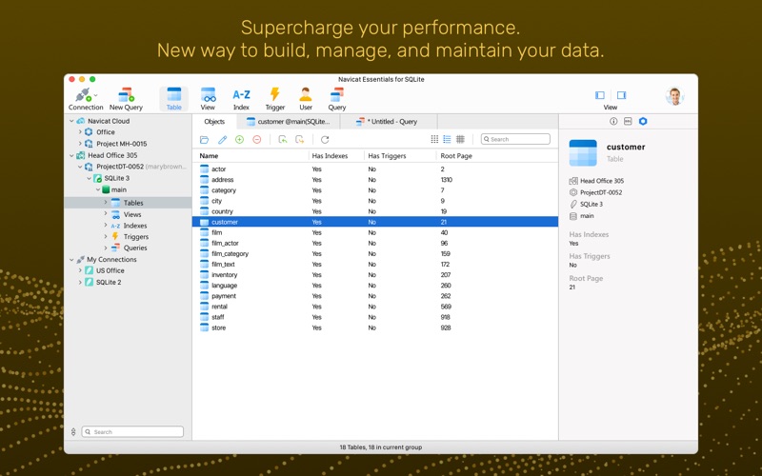Show the general info pane icon
The image size is (762, 476).
click(x=613, y=122)
